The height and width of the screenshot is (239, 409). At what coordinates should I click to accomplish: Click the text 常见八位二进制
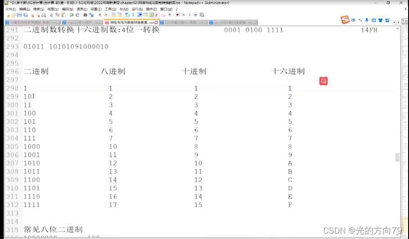tap(53, 230)
